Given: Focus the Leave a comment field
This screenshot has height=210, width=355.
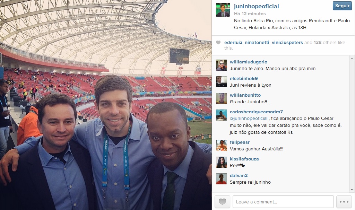Looking at the screenshot, I should coord(283,202).
